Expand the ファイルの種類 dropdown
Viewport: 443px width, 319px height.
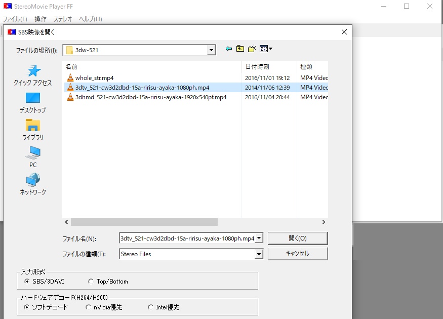259,254
